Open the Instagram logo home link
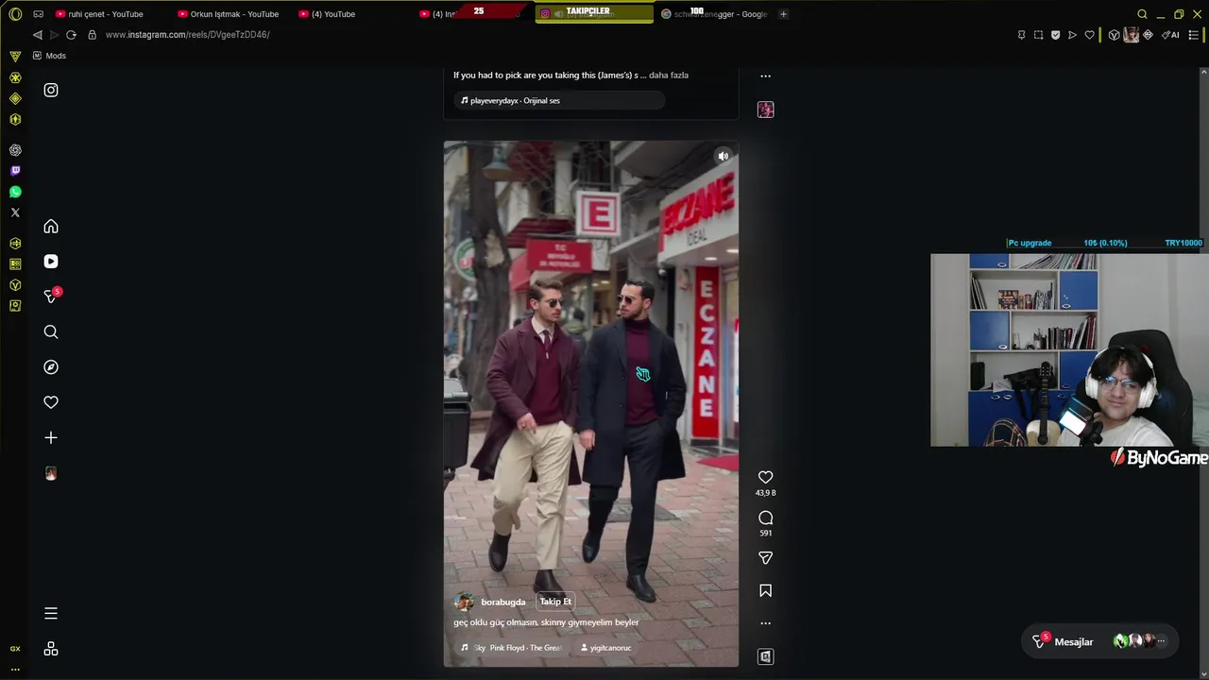Screen dimensions: 1209x680 coord(51,90)
